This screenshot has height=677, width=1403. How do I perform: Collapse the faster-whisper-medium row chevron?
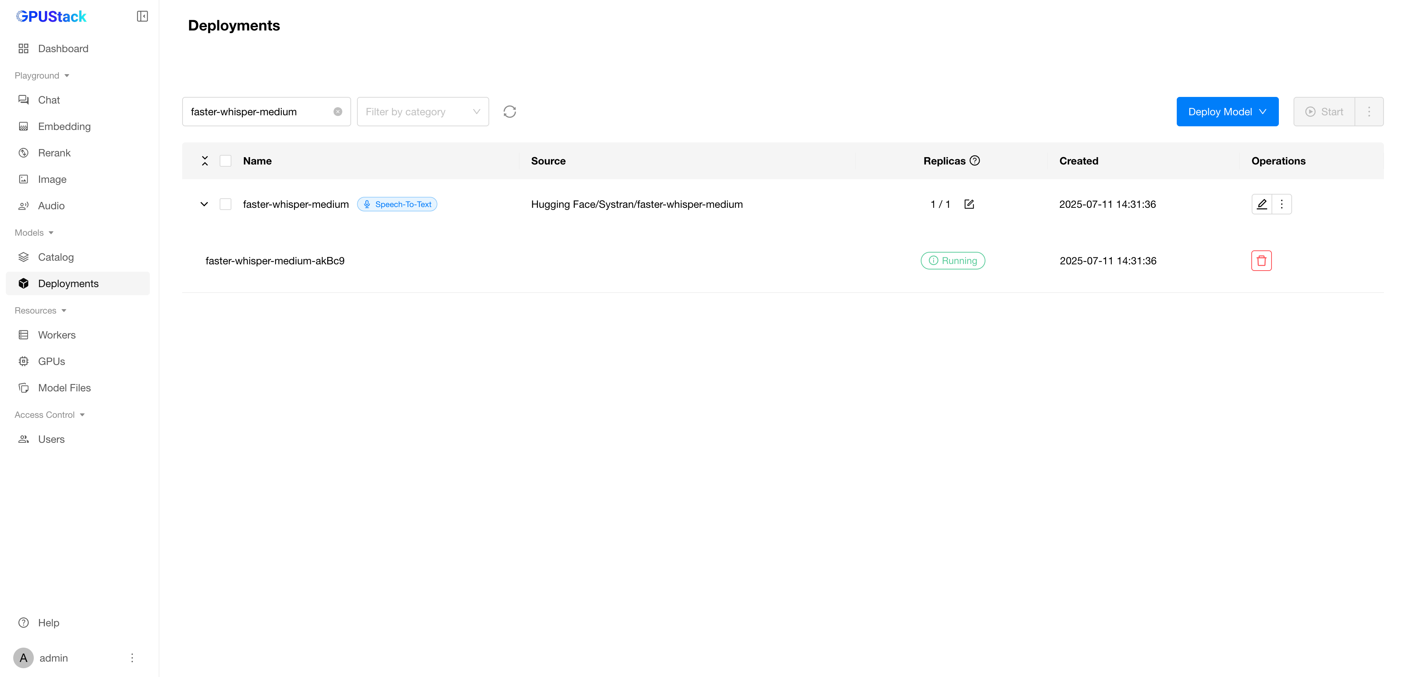(204, 204)
